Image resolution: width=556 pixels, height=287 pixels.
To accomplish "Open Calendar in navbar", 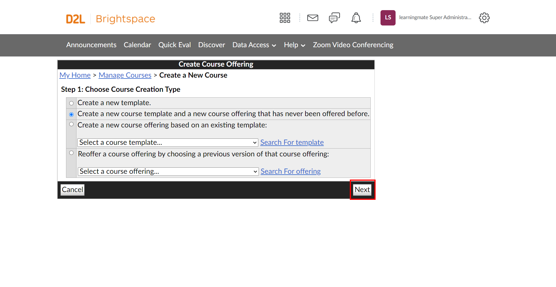I will [x=137, y=45].
